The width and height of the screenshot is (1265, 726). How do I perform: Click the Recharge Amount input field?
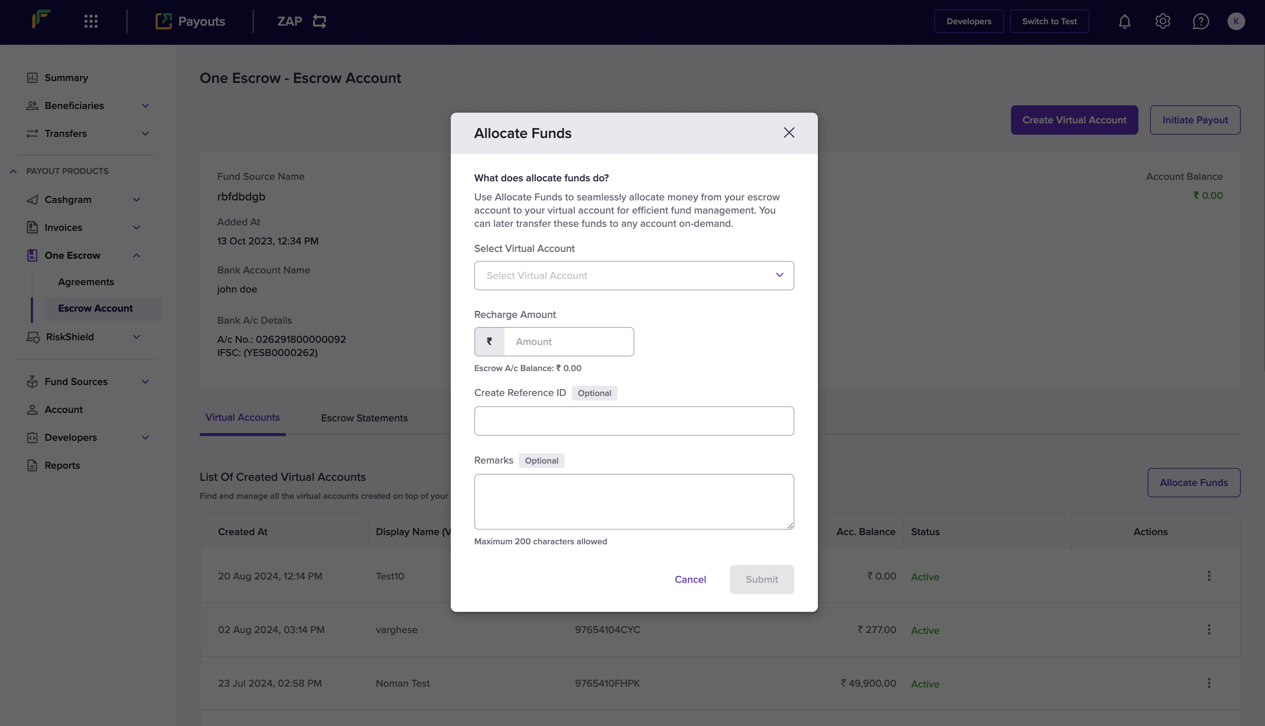coord(568,342)
